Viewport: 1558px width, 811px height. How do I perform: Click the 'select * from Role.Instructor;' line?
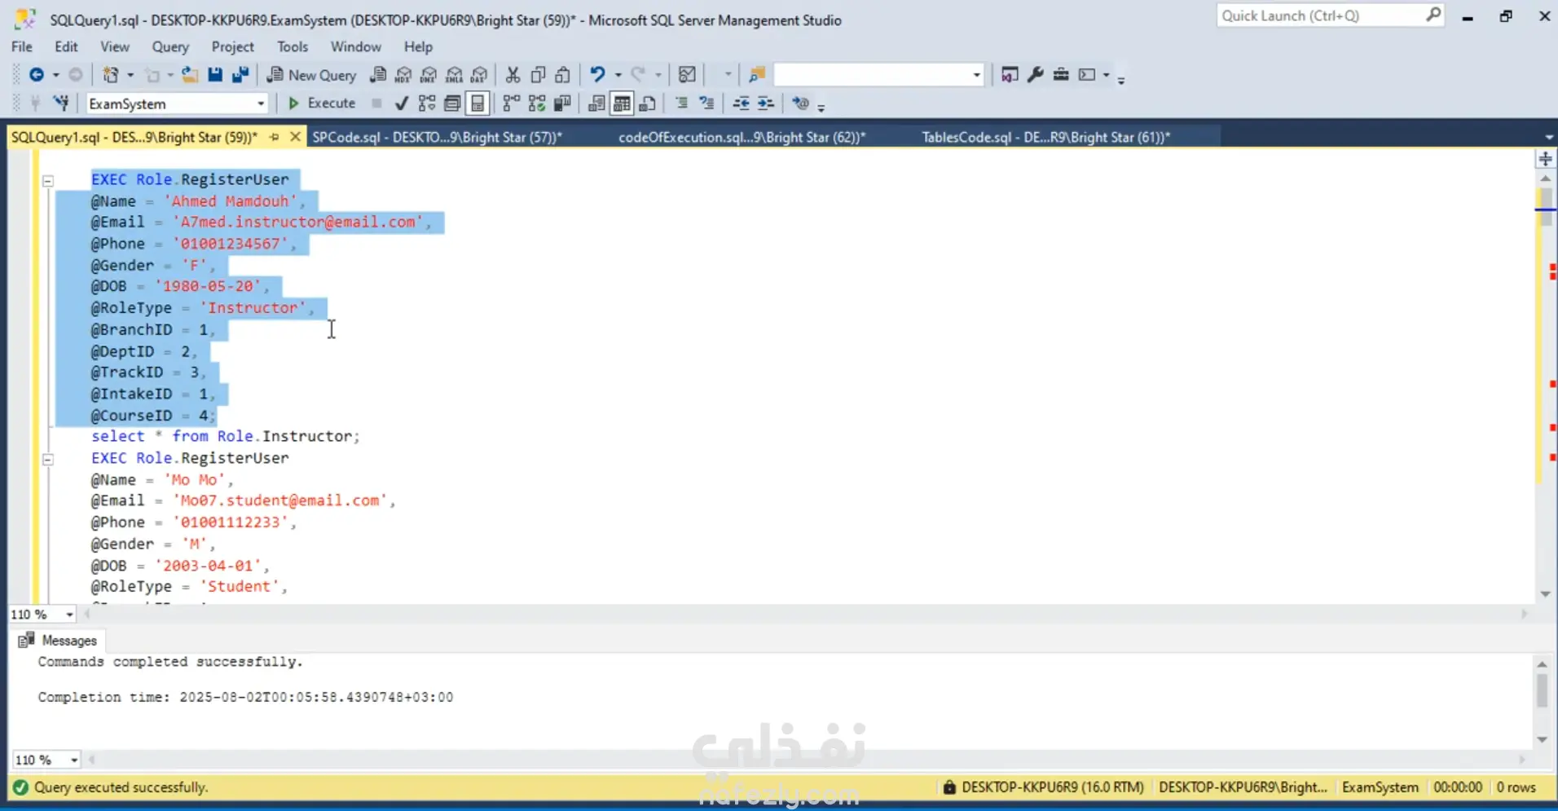(225, 436)
